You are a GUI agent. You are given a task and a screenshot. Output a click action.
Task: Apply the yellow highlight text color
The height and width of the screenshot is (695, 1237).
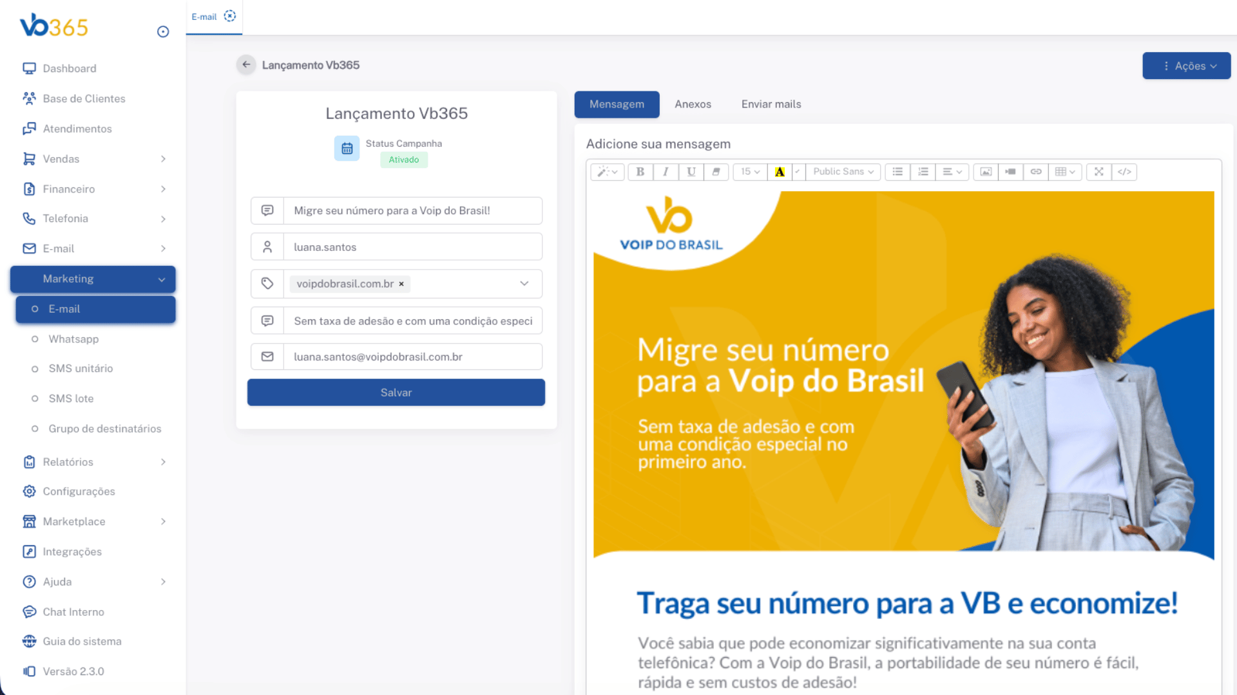pyautogui.click(x=780, y=172)
